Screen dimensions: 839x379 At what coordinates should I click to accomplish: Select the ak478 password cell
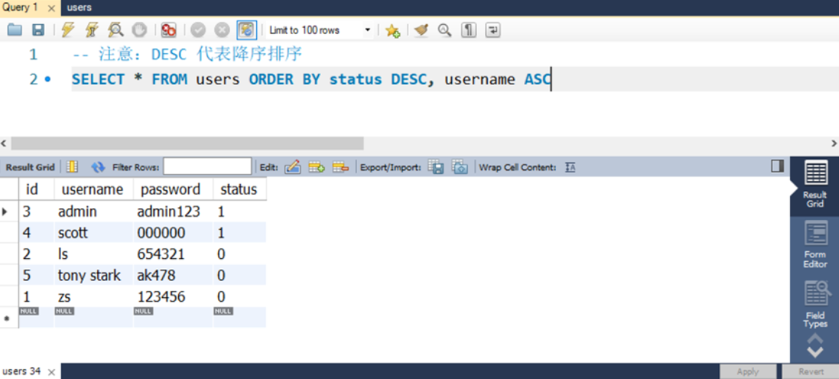pyautogui.click(x=172, y=275)
